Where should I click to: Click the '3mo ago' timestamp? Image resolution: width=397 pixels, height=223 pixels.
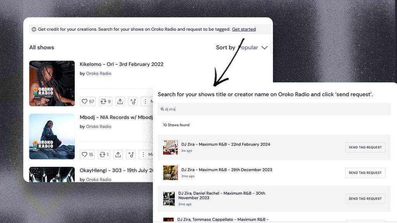coord(185,204)
